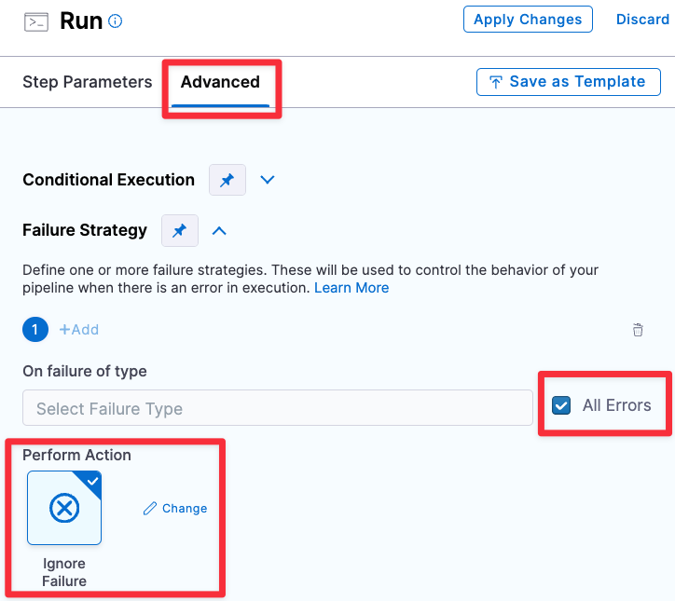Expand the Conditional Execution section chevron
The image size is (675, 601).
pyautogui.click(x=268, y=180)
